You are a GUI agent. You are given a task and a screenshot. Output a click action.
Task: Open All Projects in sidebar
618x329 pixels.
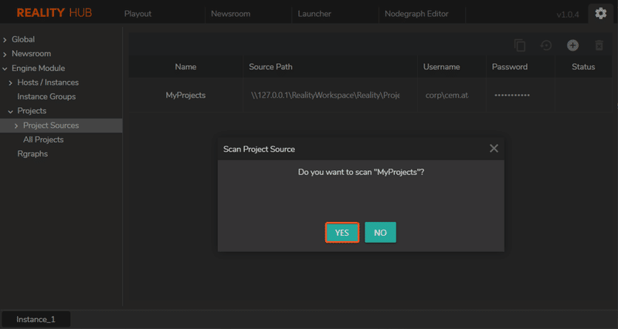click(43, 139)
